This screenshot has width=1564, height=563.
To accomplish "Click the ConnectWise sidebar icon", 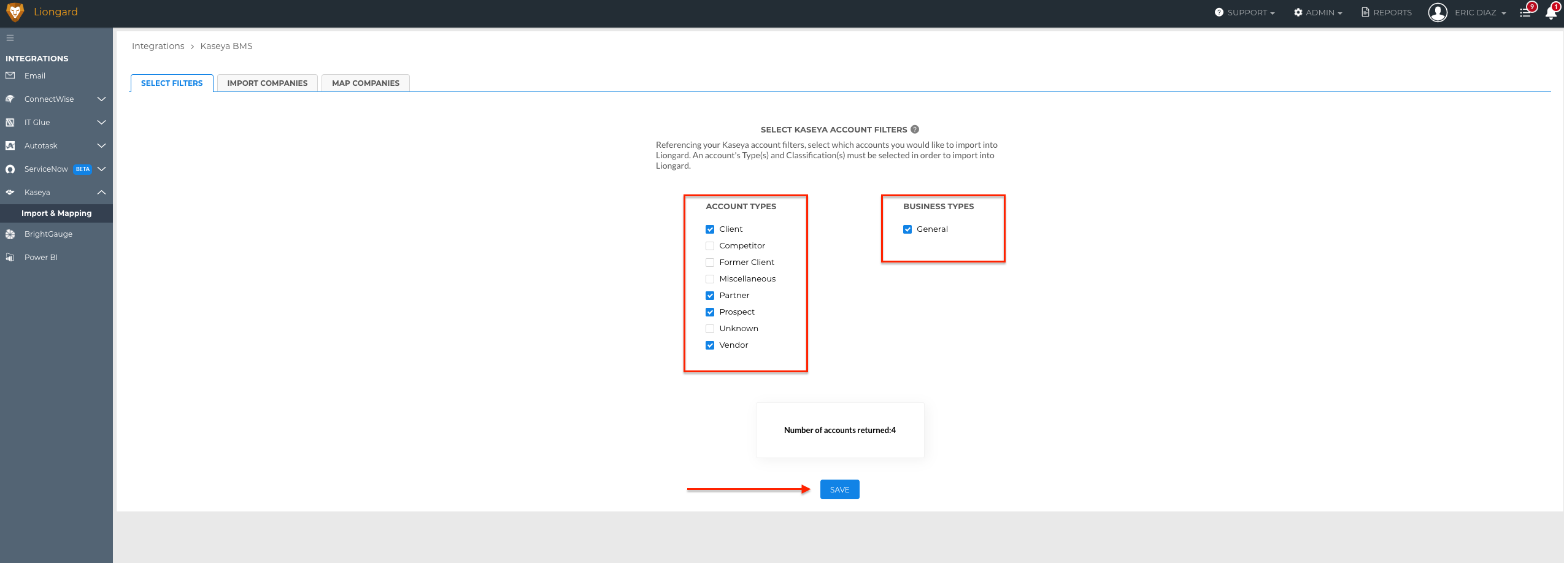I will coord(10,99).
